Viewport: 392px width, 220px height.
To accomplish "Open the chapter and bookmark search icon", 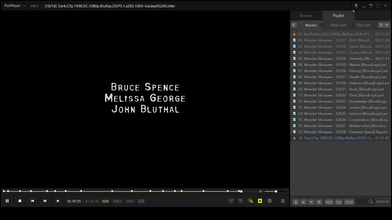I will click(x=250, y=201).
